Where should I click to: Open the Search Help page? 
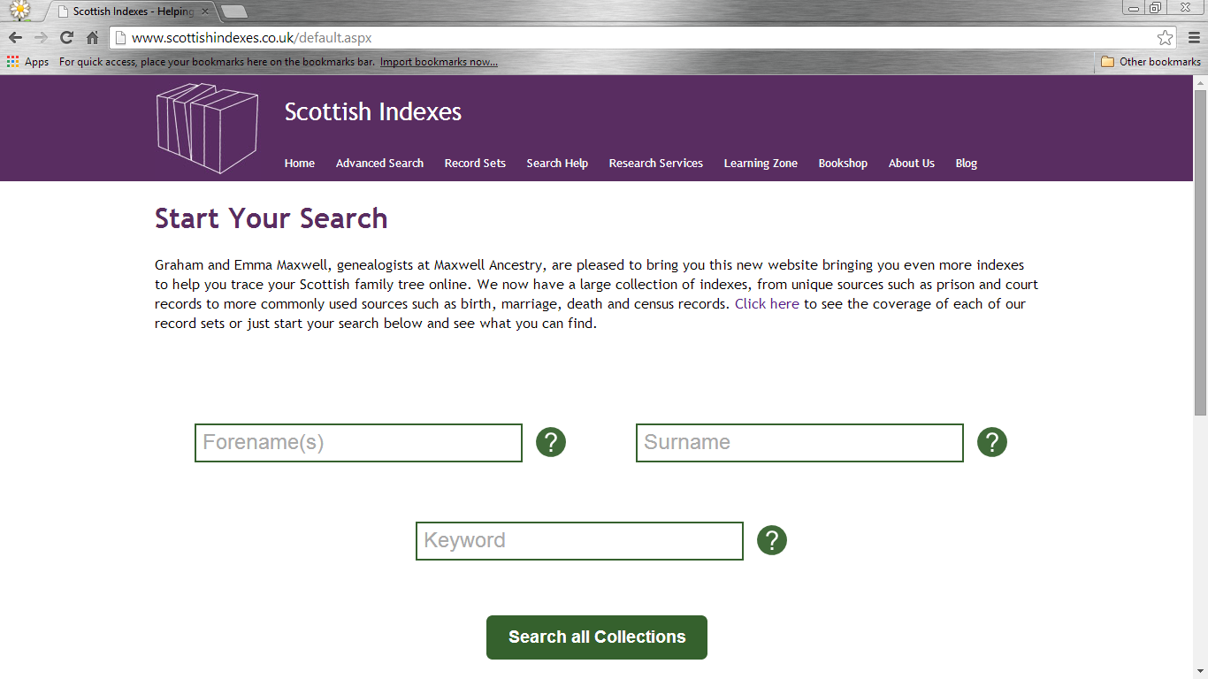click(557, 164)
